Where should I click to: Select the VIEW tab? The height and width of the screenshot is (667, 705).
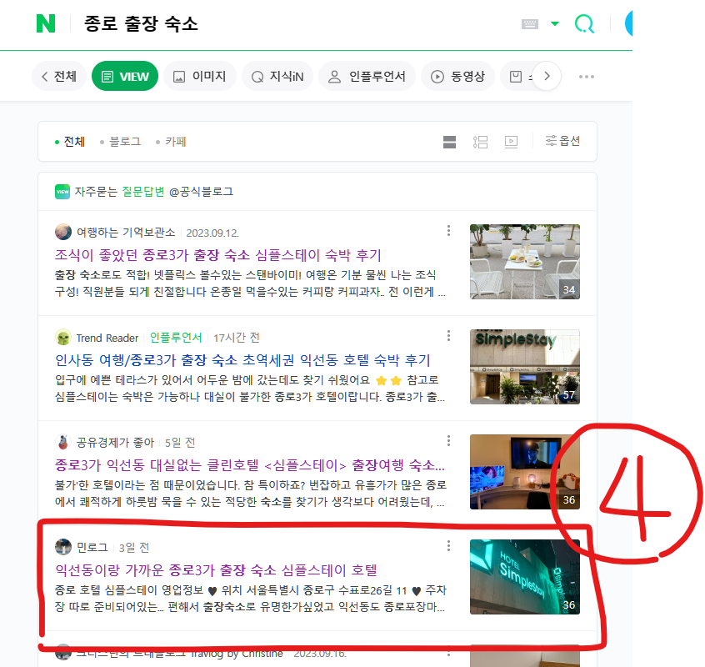(125, 76)
